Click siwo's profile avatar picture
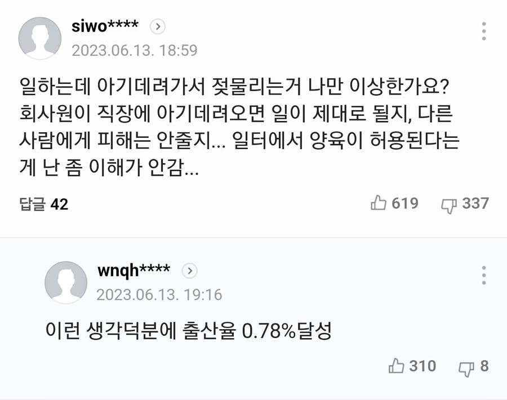Image resolution: width=507 pixels, height=400 pixels. (x=40, y=38)
